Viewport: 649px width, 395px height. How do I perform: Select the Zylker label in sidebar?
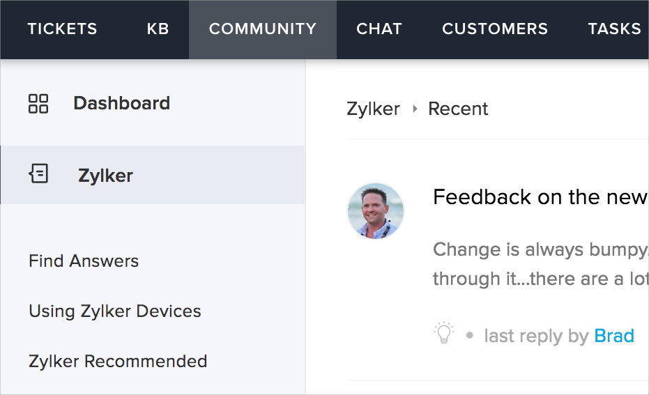105,176
